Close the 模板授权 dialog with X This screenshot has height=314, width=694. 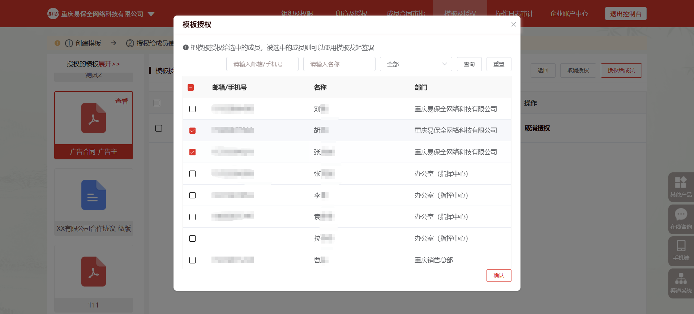click(x=513, y=25)
